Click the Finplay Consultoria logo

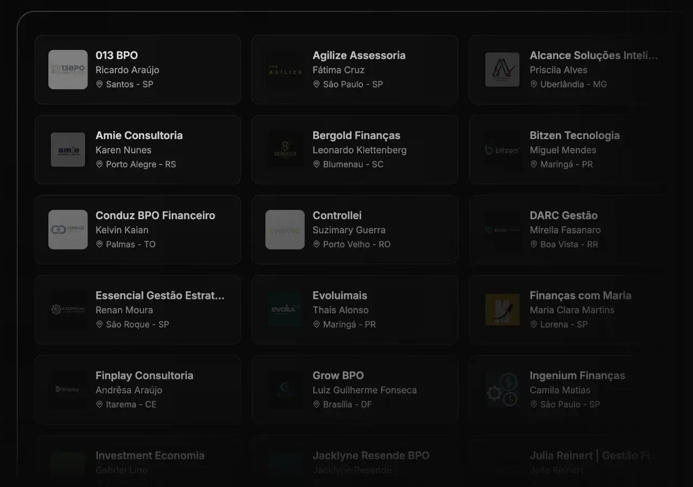[68, 390]
